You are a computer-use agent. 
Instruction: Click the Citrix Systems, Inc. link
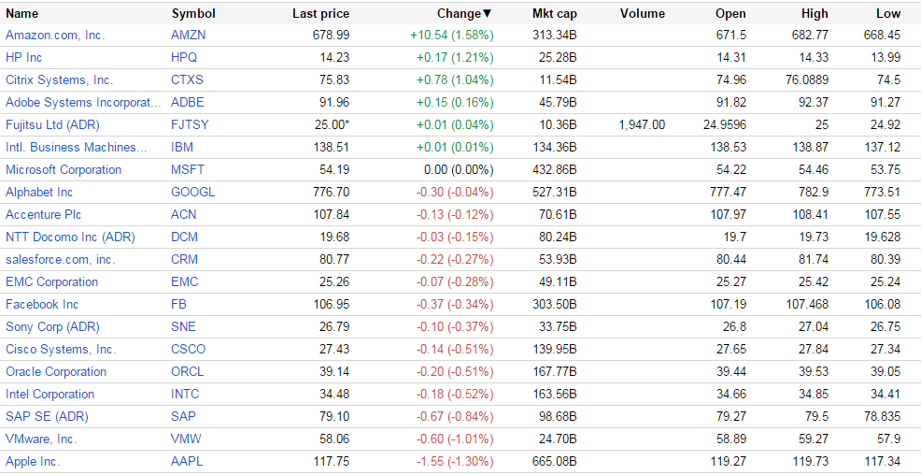tap(59, 79)
